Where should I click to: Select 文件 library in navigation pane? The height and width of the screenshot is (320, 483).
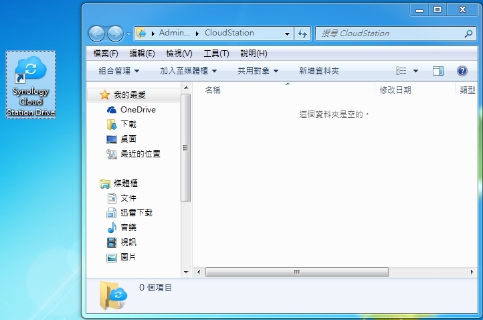(x=128, y=198)
